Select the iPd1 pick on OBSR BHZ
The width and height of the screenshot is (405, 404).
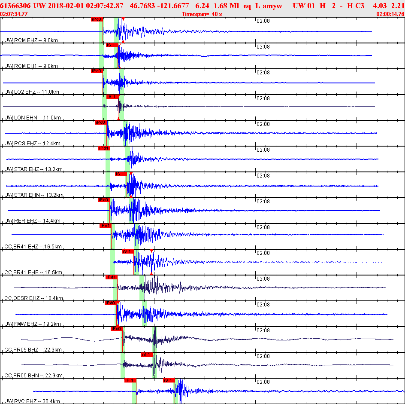[x=111, y=277]
